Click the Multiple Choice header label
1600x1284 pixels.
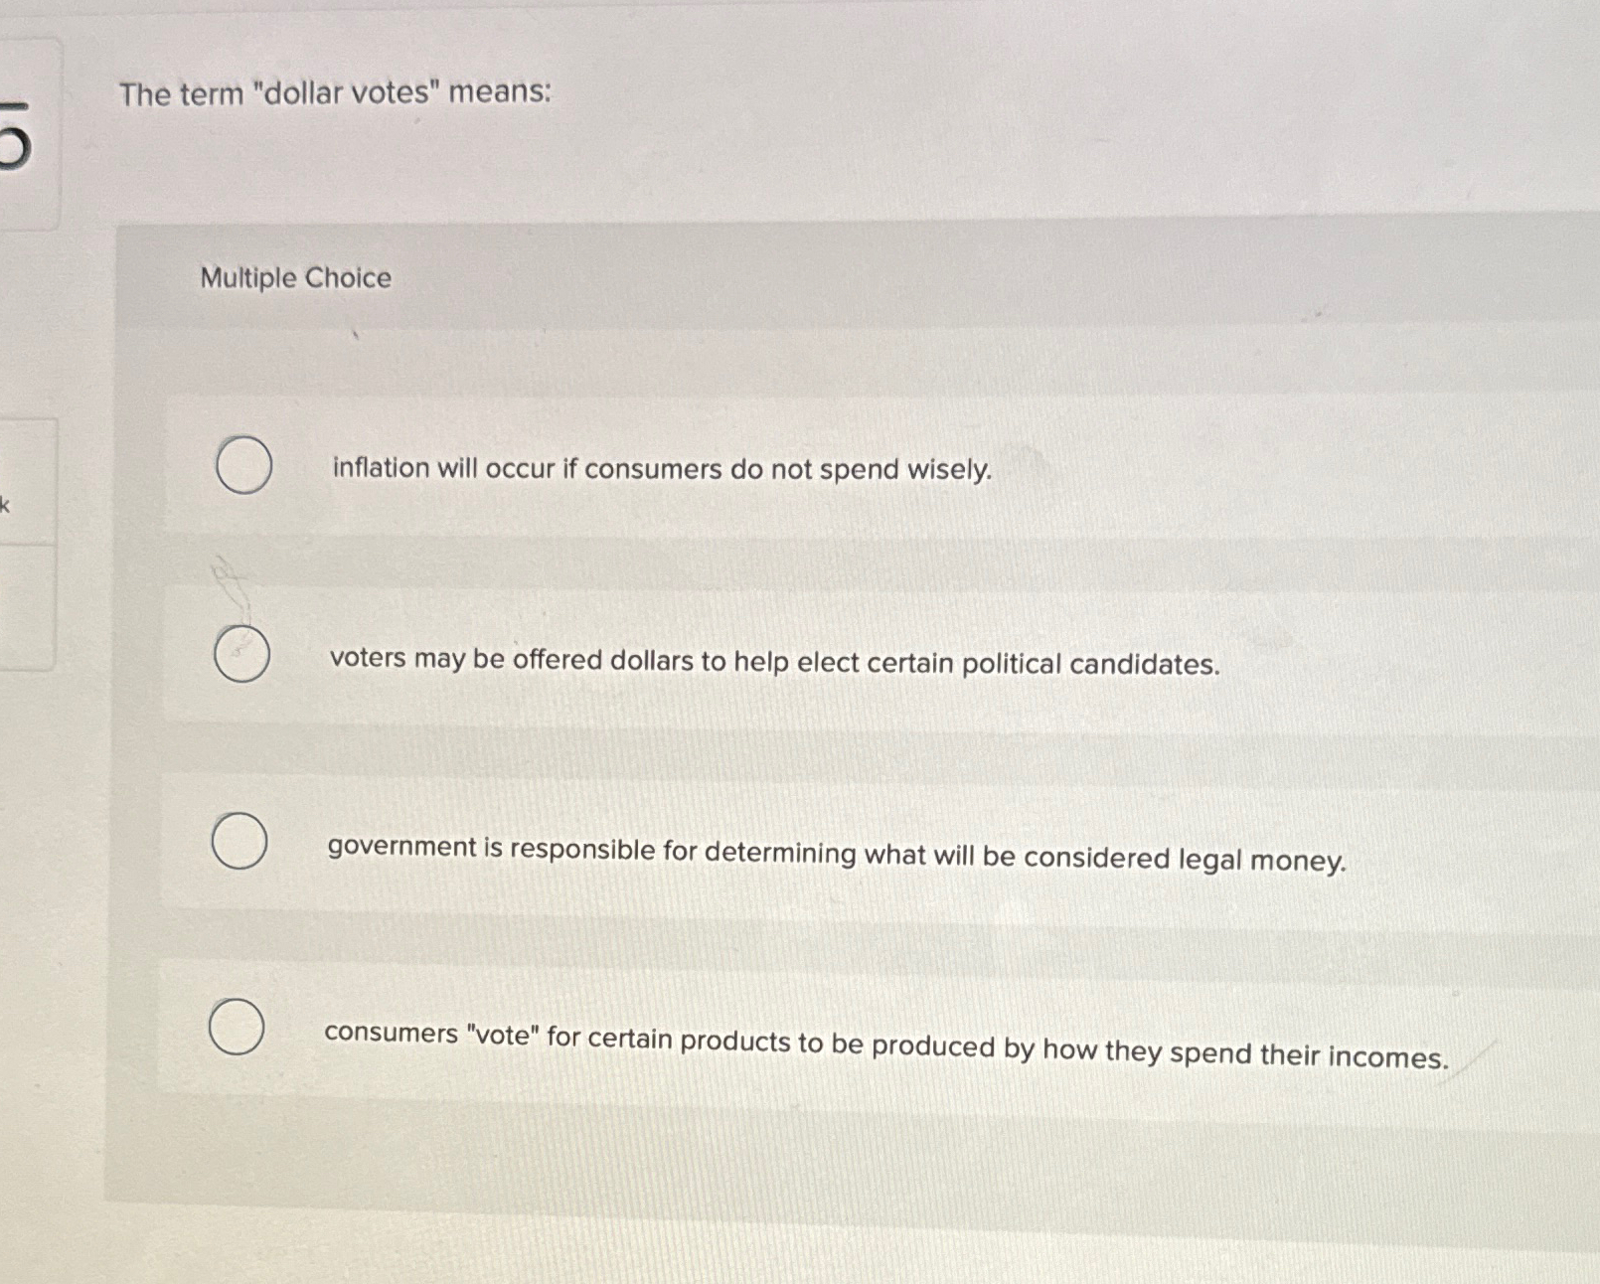point(295,278)
